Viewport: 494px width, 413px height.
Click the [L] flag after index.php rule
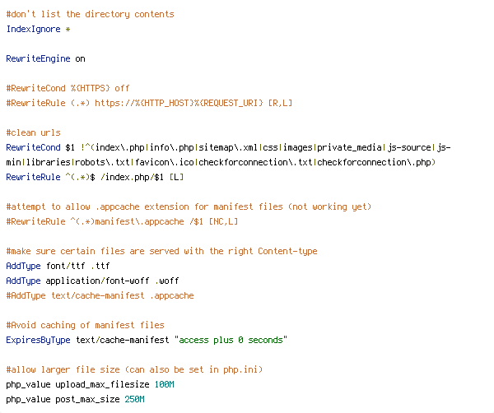(176, 177)
